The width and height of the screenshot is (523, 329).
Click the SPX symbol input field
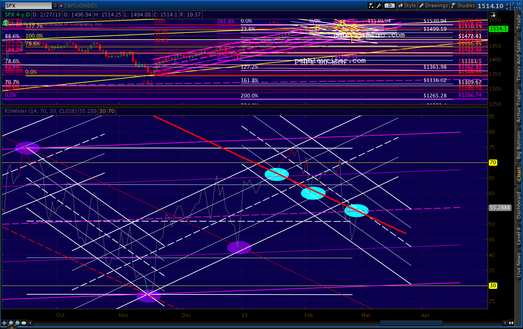(28, 5)
